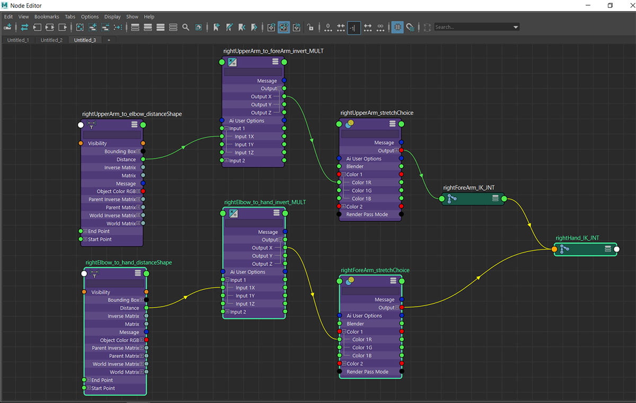This screenshot has width=636, height=403.
Task: Open the search field dropdown arrow
Action: point(516,27)
